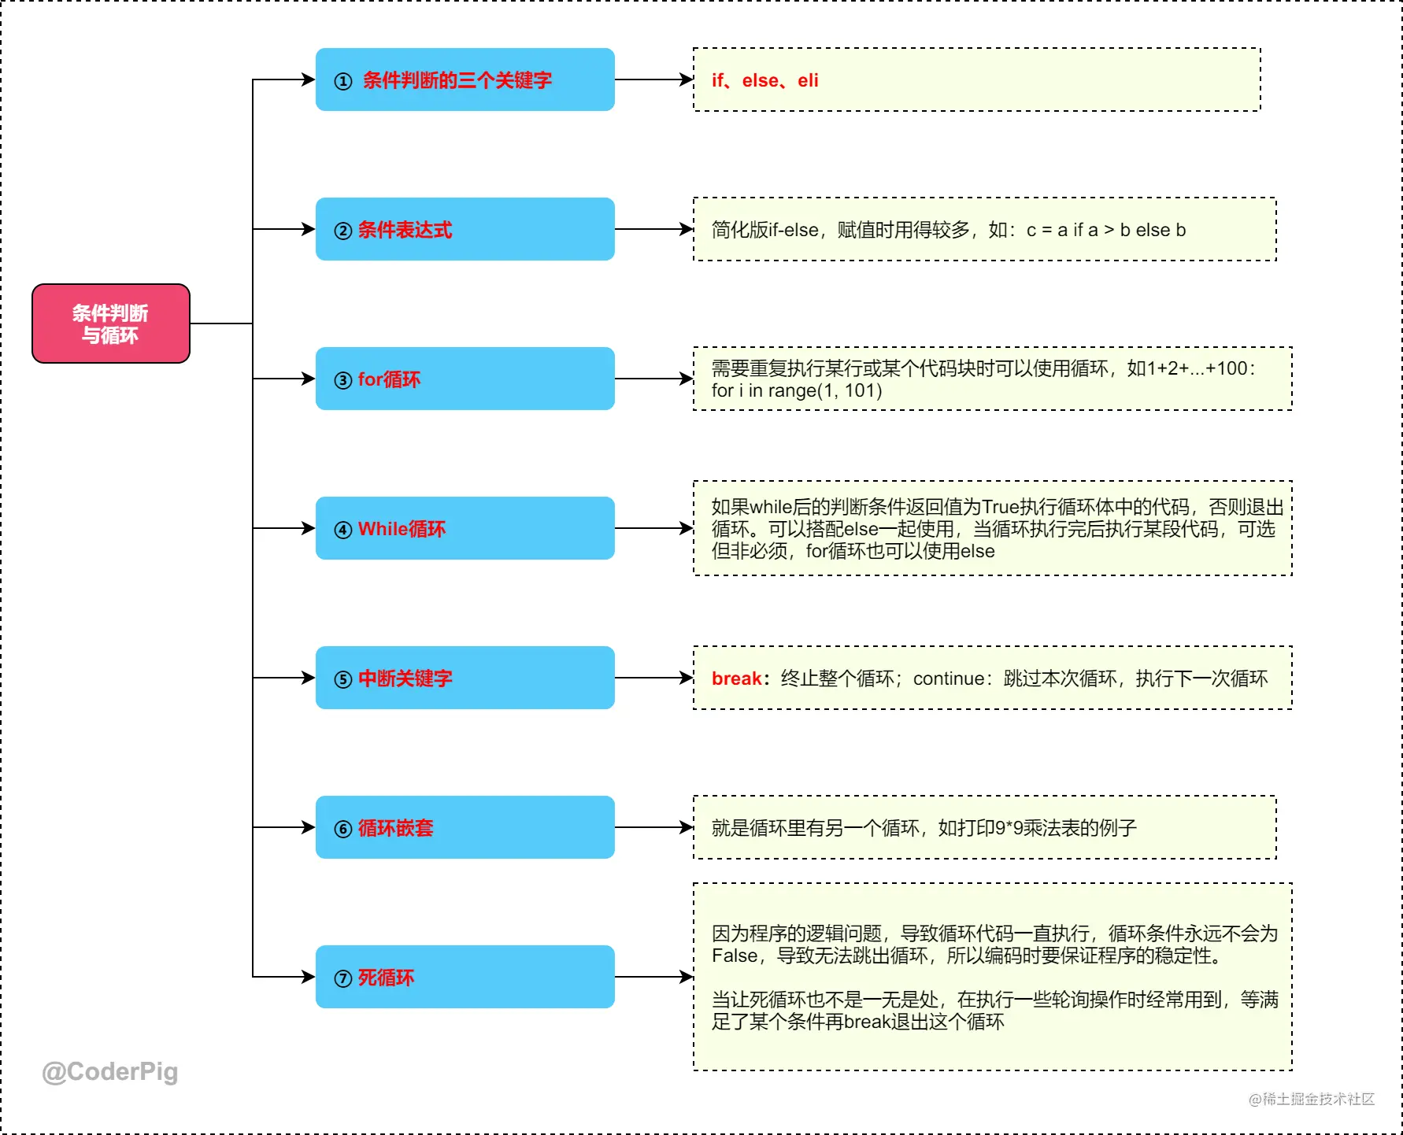Click the circled number ③ icon
Viewport: 1403px width, 1135px height.
343,380
